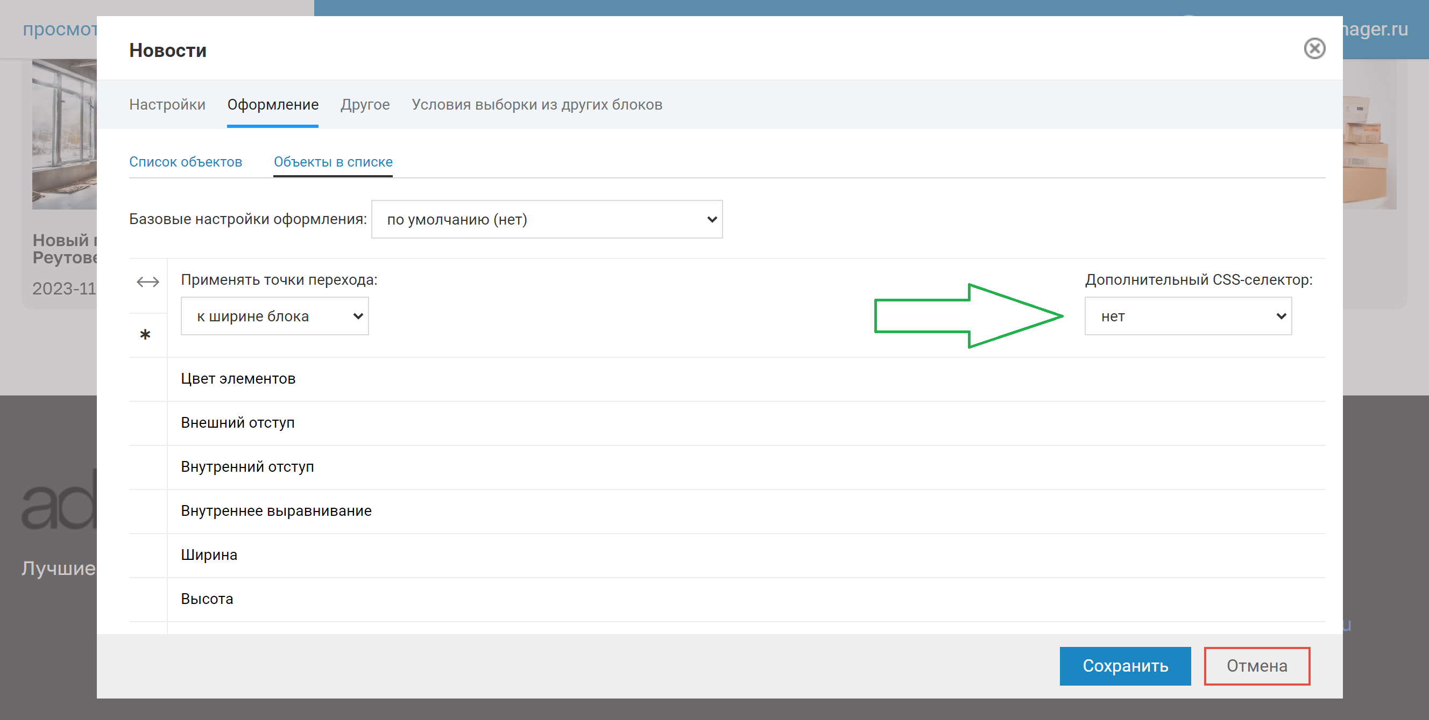Click the asterisk icon in left column
The height and width of the screenshot is (720, 1429).
tap(145, 335)
